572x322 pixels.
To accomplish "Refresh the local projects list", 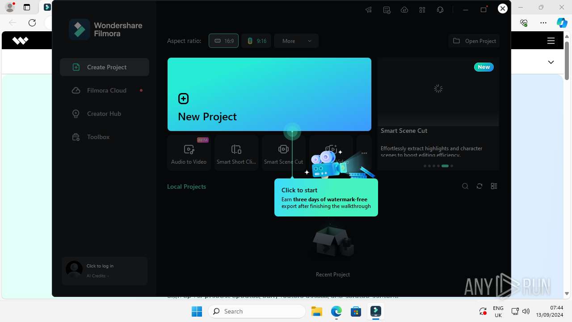I will [479, 186].
